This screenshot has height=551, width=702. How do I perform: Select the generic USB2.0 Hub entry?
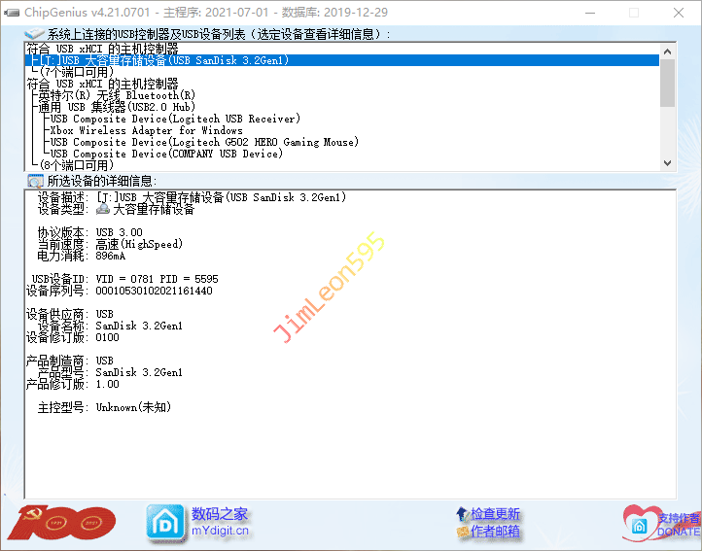point(117,107)
